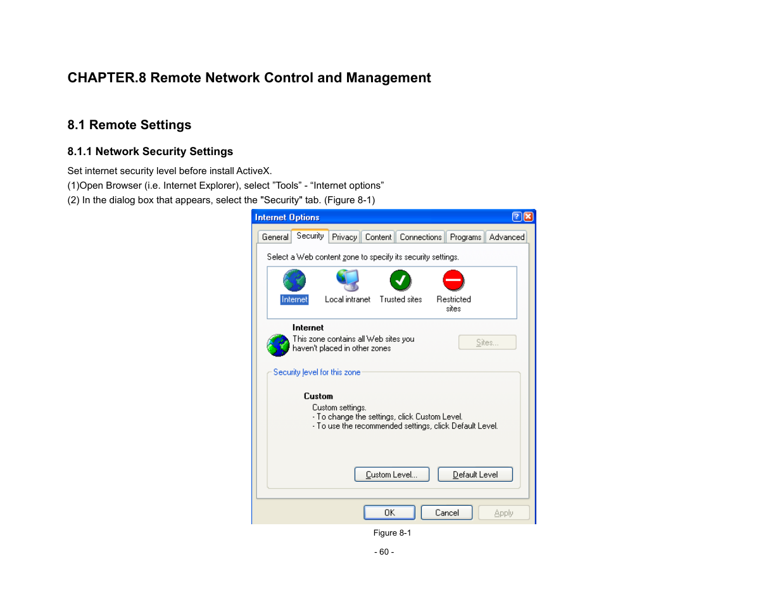
Task: Select the Trusted sites checkmark icon
Action: click(x=400, y=280)
